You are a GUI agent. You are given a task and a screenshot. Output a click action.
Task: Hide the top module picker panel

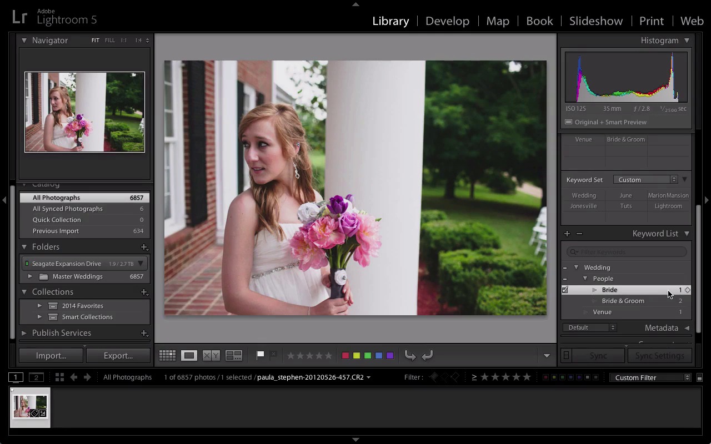coord(355,4)
